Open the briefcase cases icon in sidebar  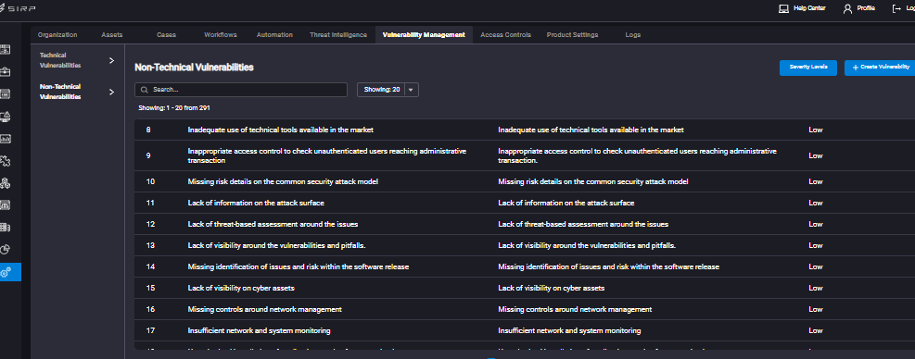6,71
